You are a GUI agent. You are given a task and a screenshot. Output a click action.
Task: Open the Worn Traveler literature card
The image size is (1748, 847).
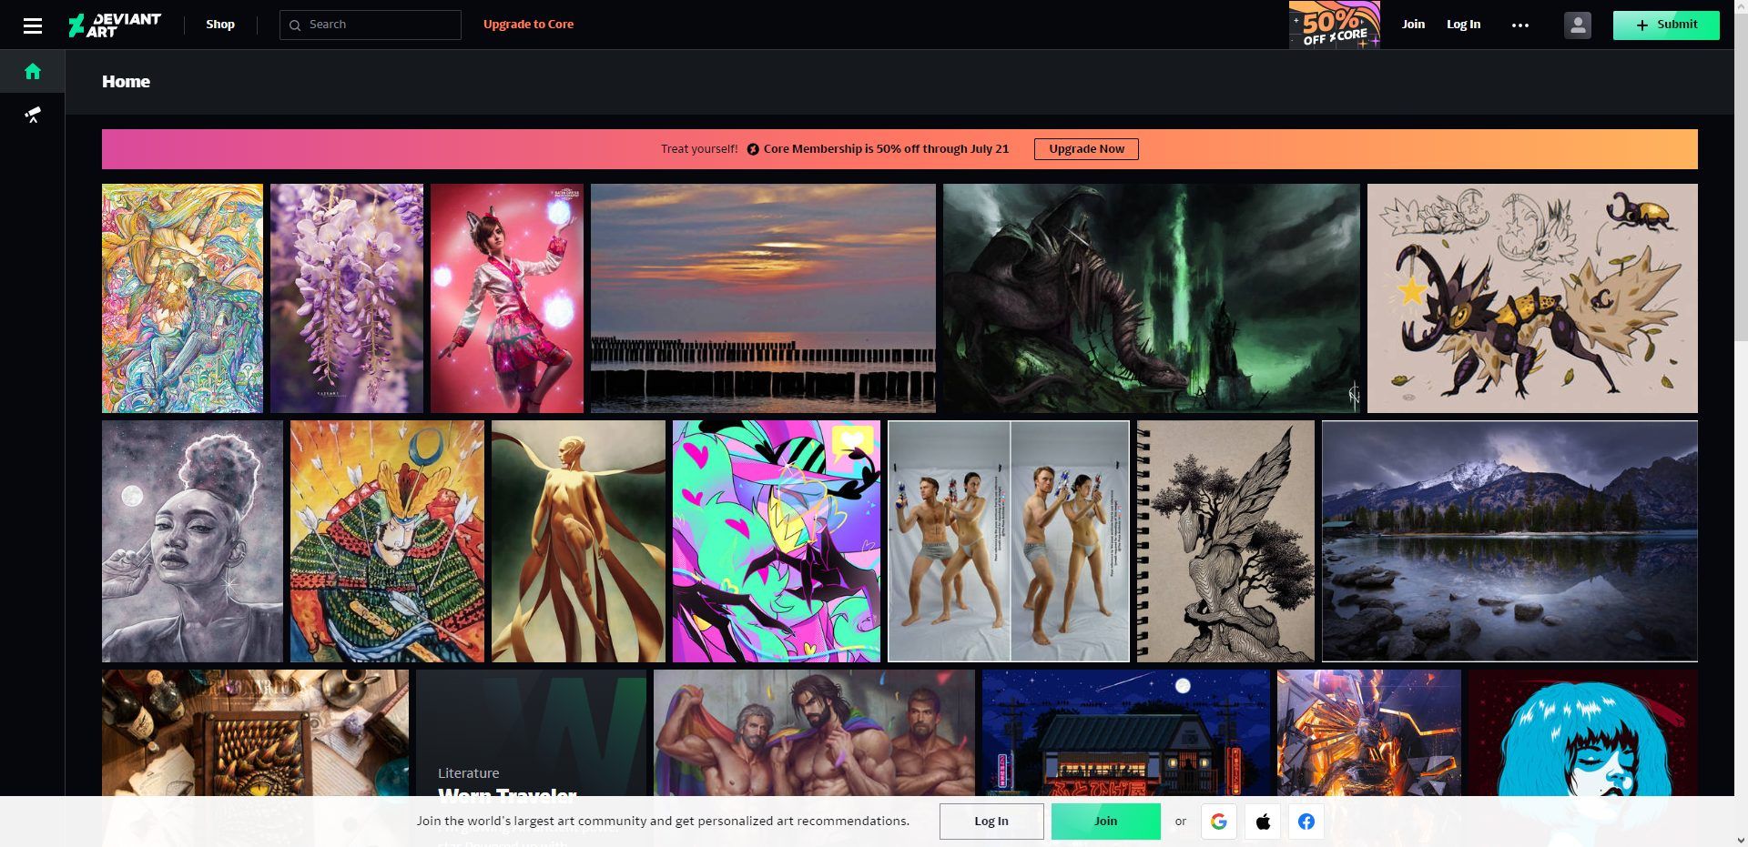[x=531, y=732]
